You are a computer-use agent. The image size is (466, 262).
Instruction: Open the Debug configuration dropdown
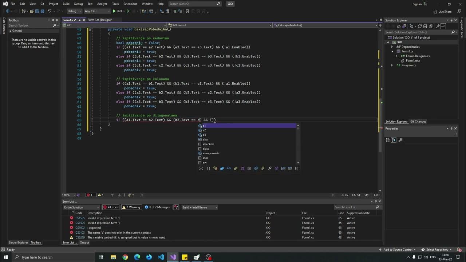(74, 11)
